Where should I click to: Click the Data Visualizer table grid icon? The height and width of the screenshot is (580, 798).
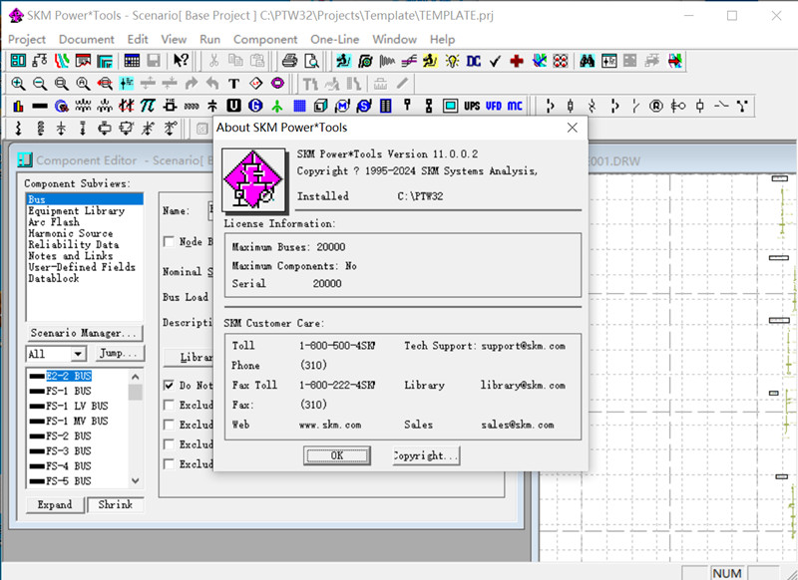tap(132, 61)
